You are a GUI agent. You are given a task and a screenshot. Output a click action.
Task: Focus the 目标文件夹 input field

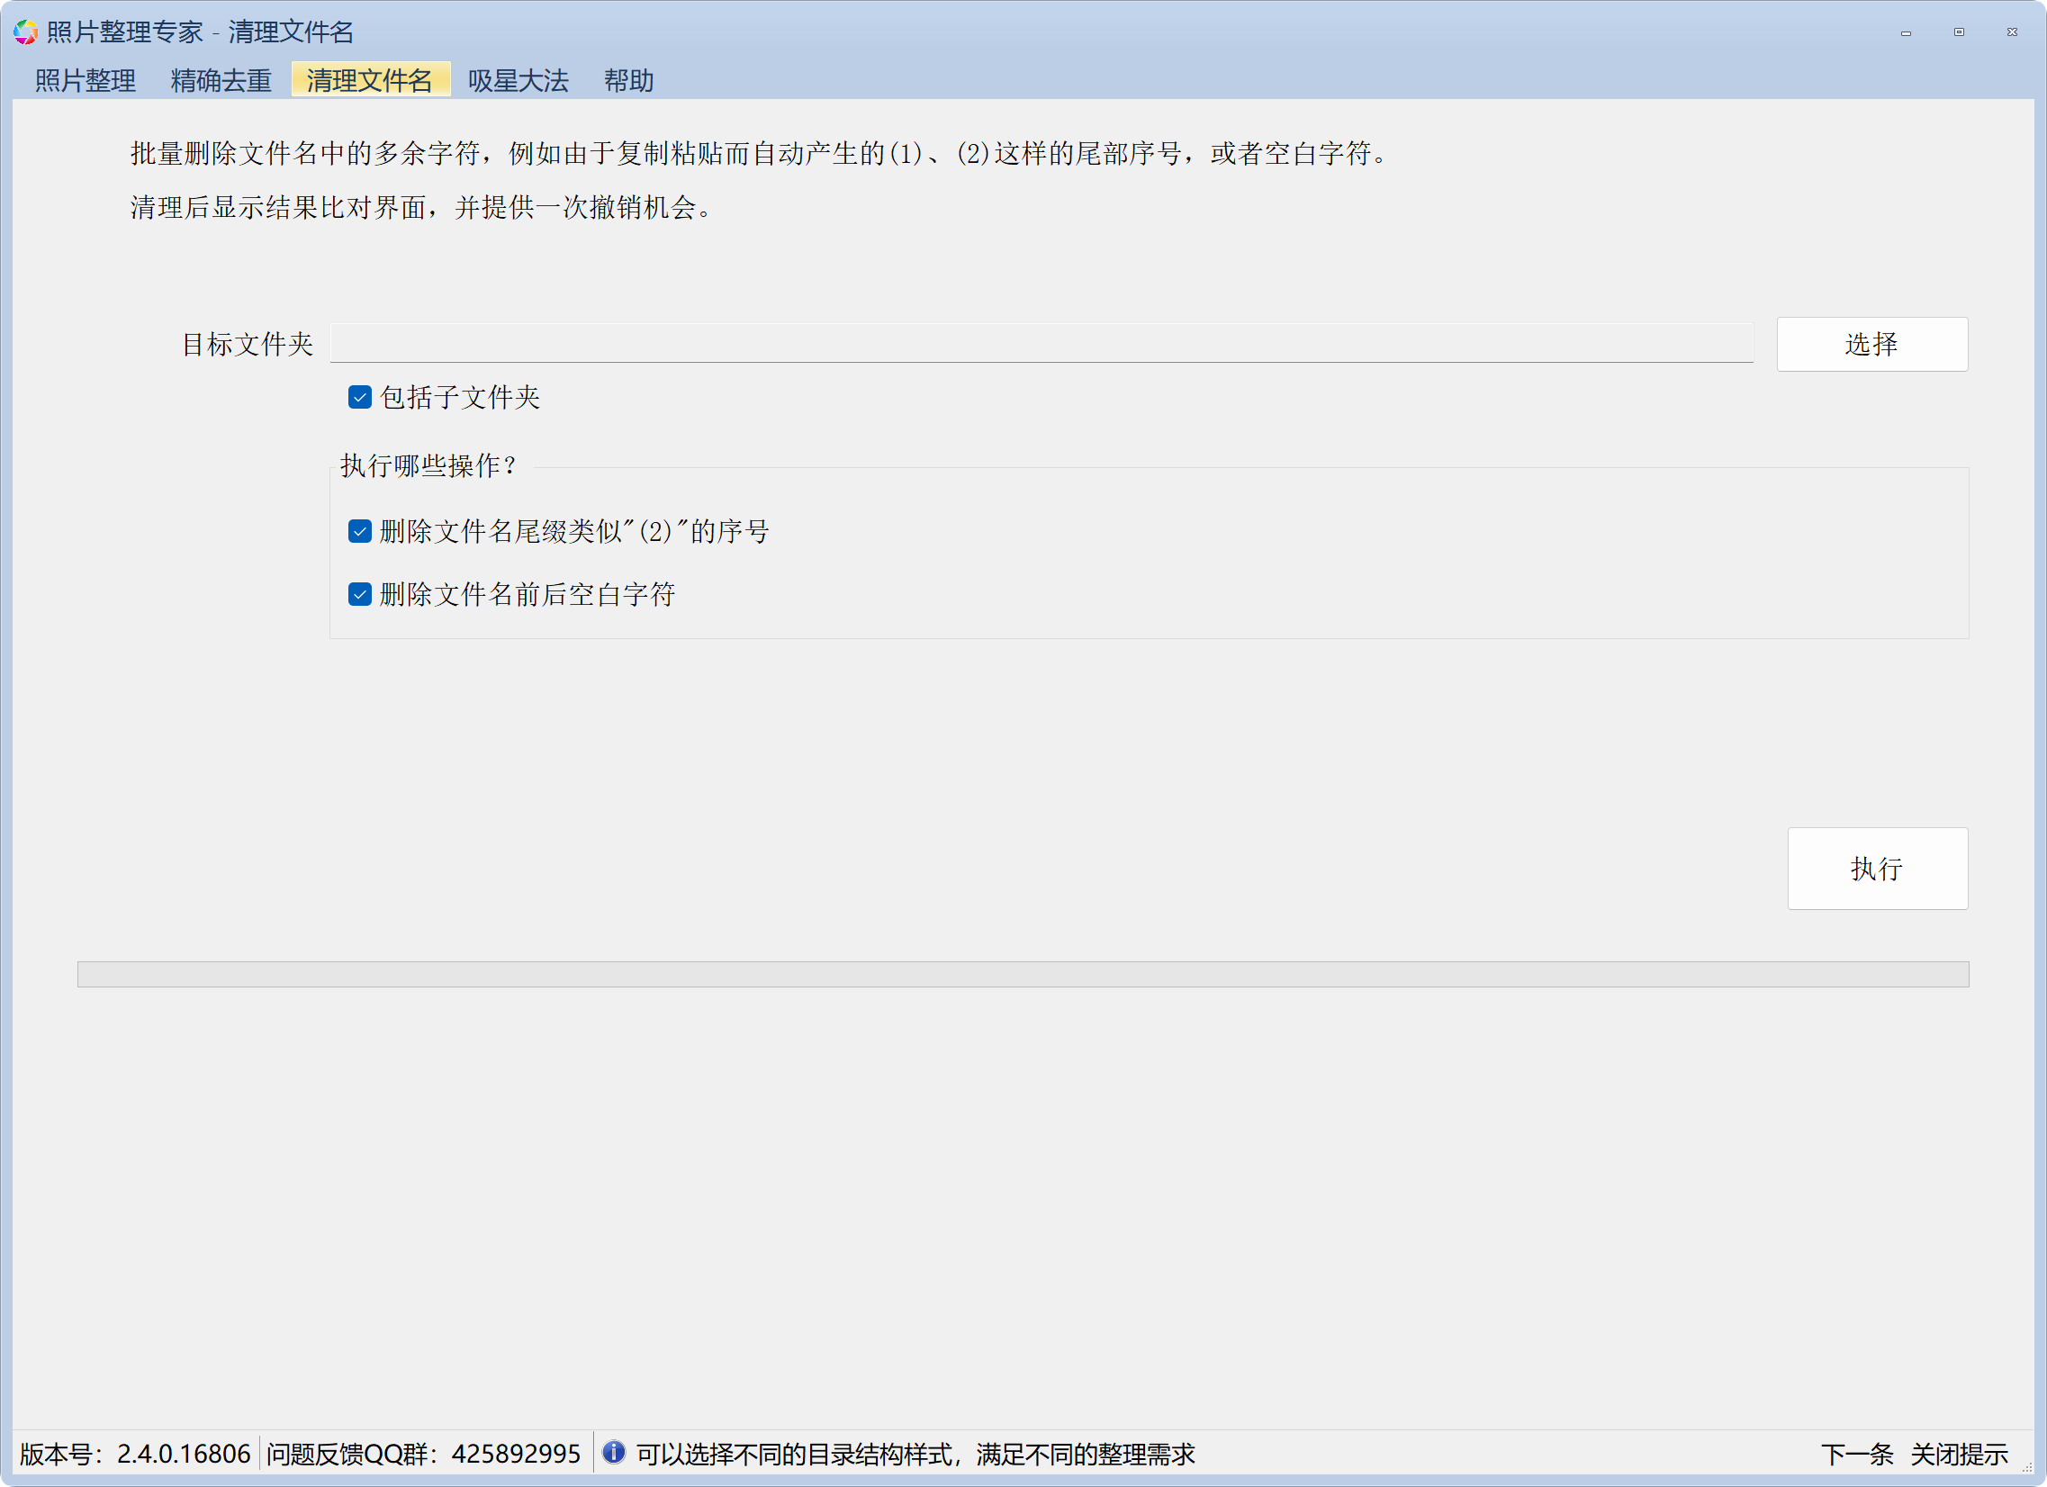(x=1042, y=343)
